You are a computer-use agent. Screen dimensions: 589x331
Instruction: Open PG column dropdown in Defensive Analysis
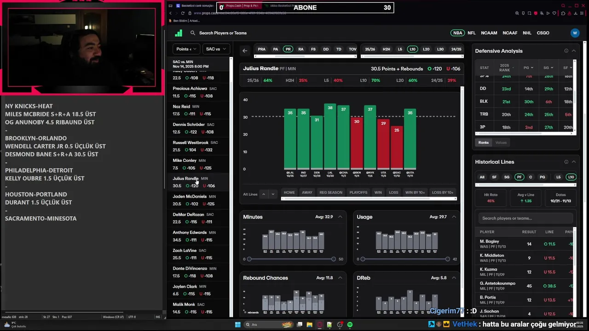[x=528, y=68]
